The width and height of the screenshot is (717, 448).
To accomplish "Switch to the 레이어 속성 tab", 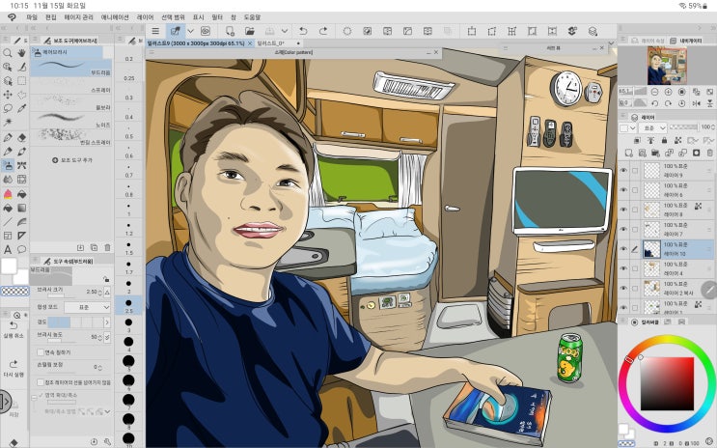I will (x=648, y=41).
